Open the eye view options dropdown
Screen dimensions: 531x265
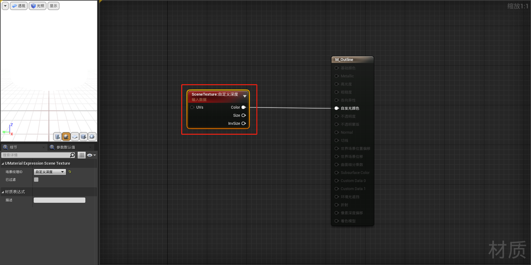[91, 155]
